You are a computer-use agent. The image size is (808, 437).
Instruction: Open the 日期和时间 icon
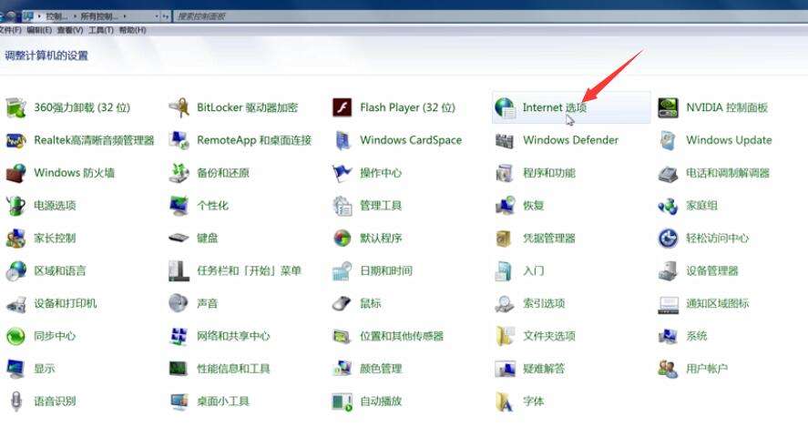[343, 270]
